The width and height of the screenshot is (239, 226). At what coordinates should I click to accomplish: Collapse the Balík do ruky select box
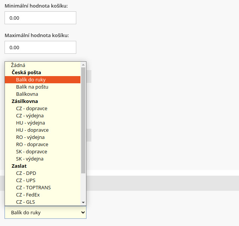pyautogui.click(x=45, y=212)
